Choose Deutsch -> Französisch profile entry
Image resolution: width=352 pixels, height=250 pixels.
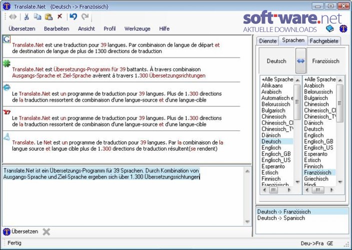coord(302,211)
